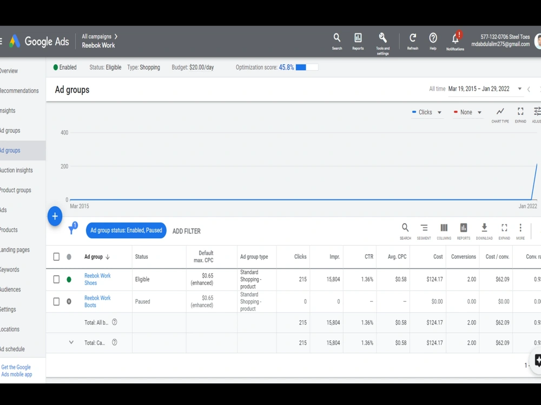Click the Refresh icon

pos(413,42)
